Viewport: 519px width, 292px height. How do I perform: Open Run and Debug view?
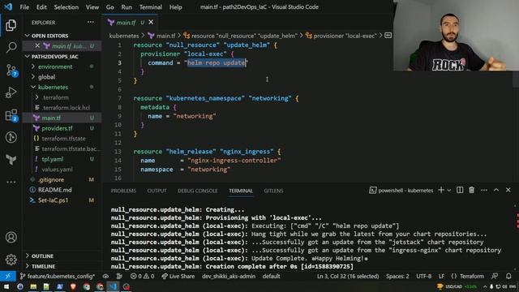point(11,92)
